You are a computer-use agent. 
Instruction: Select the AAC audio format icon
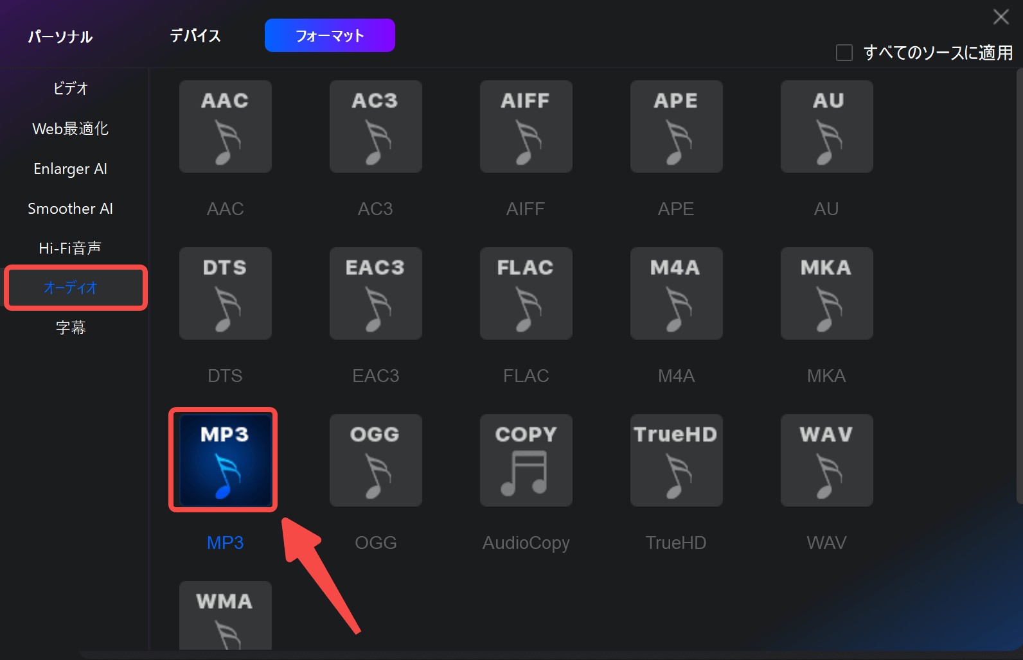(x=225, y=126)
